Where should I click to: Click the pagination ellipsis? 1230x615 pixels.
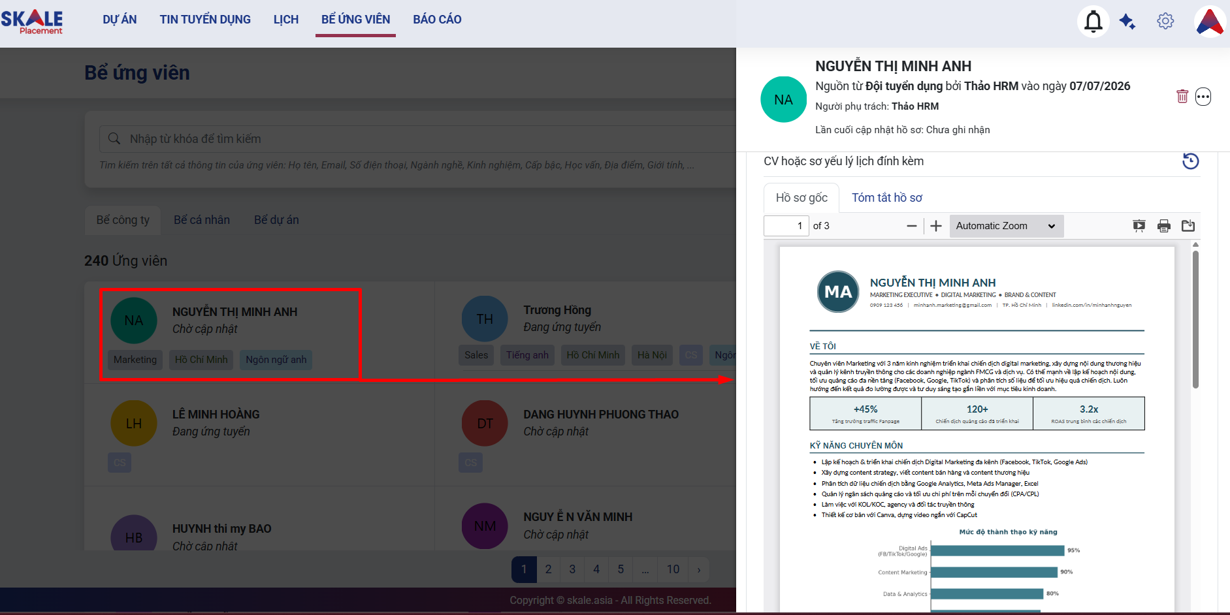(x=645, y=569)
